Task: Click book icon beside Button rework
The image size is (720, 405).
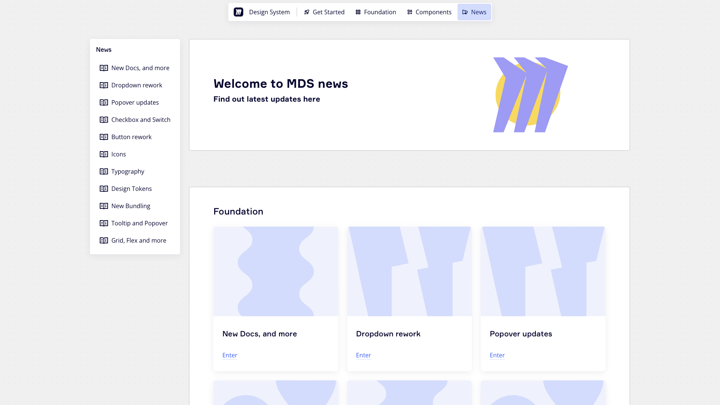Action: [x=104, y=137]
